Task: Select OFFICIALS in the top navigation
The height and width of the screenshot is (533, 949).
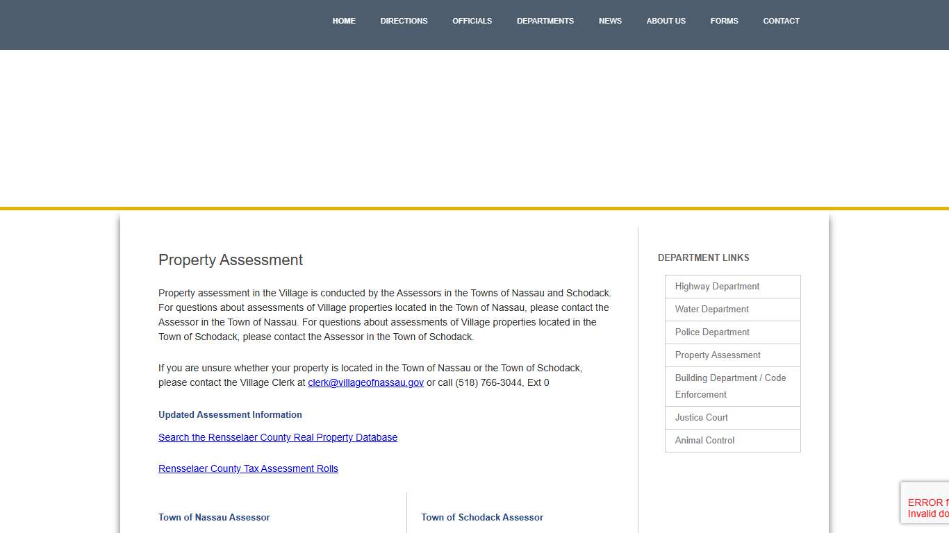Action: click(472, 21)
